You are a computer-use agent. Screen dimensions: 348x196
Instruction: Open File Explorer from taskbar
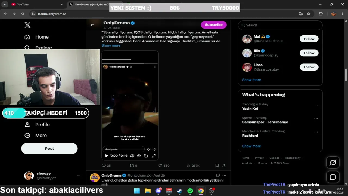click(x=148, y=191)
